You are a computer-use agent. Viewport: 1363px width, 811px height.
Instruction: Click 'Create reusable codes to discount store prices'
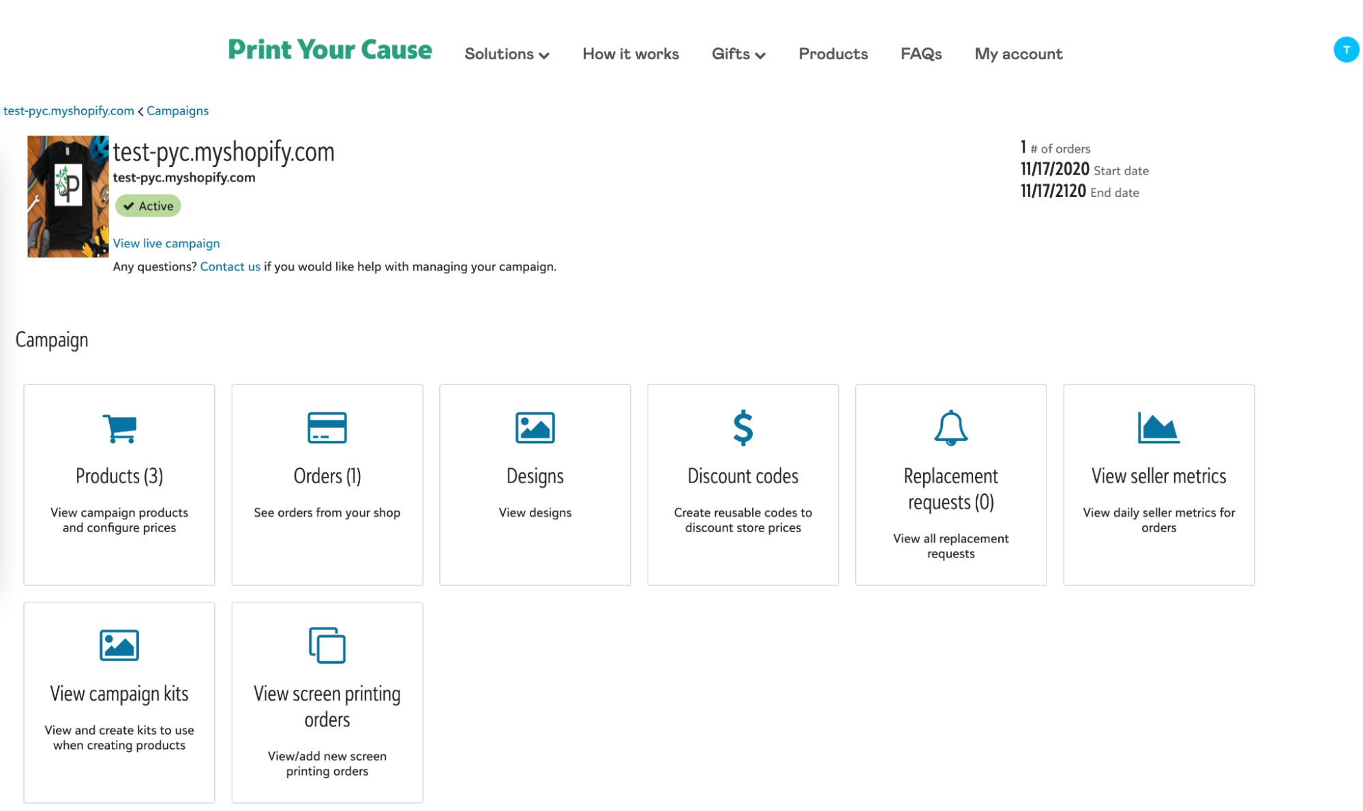tap(743, 520)
